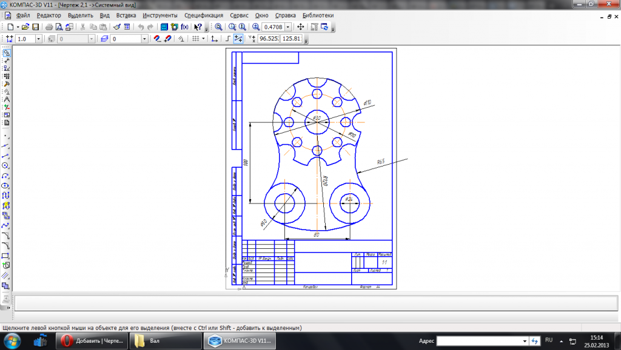
Task: Disable snaps with crossed magnet icon
Action: click(167, 39)
